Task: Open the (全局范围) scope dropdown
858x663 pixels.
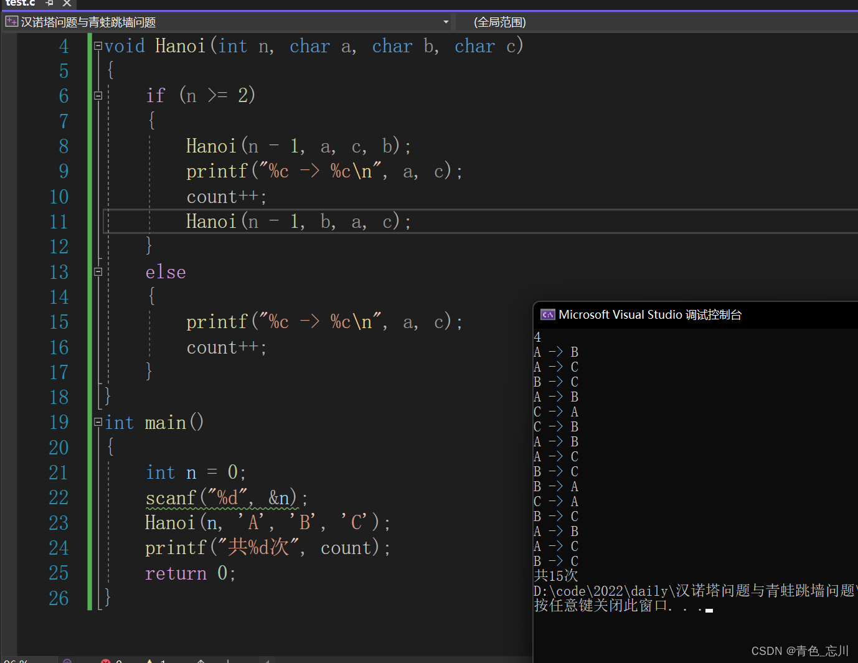Action: (x=657, y=22)
